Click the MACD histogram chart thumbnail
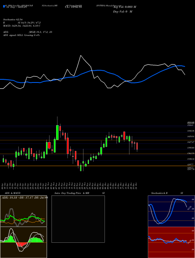Viewport: 195px width, 258px height. click(x=23, y=242)
